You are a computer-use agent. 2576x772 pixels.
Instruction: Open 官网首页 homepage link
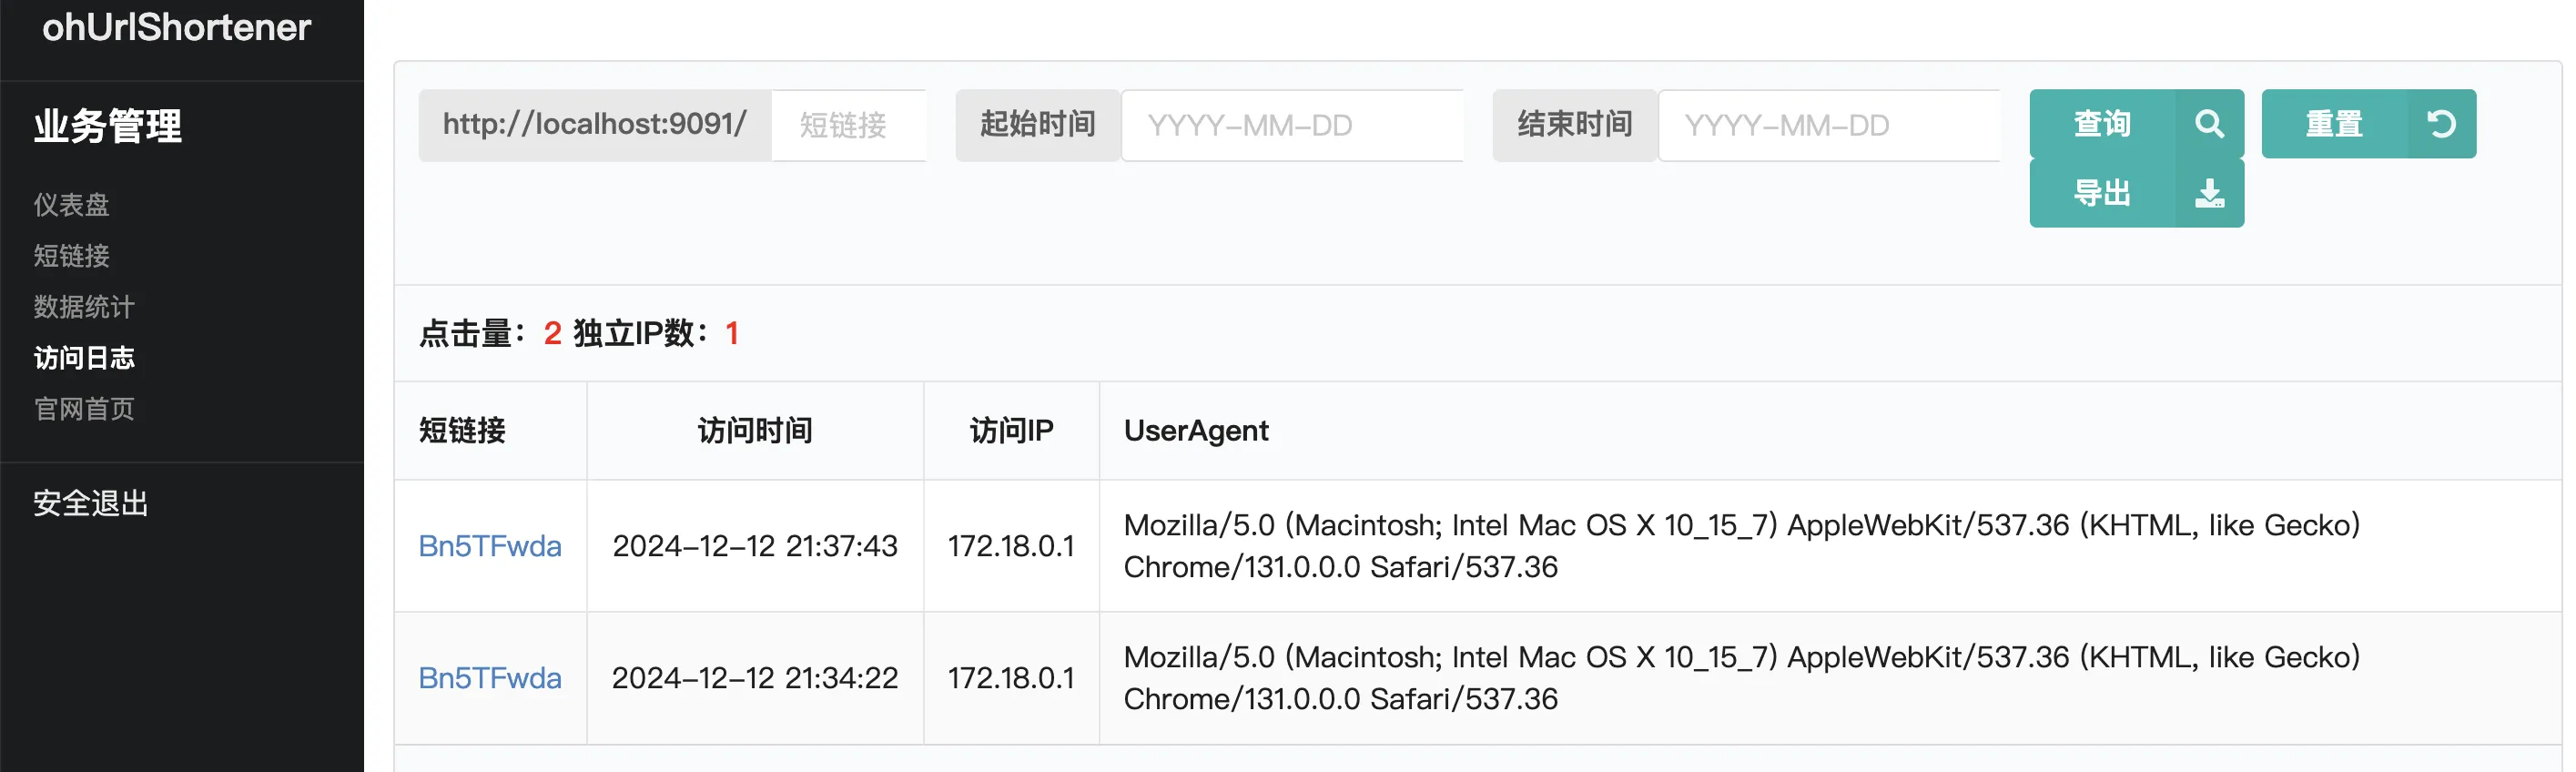click(84, 409)
